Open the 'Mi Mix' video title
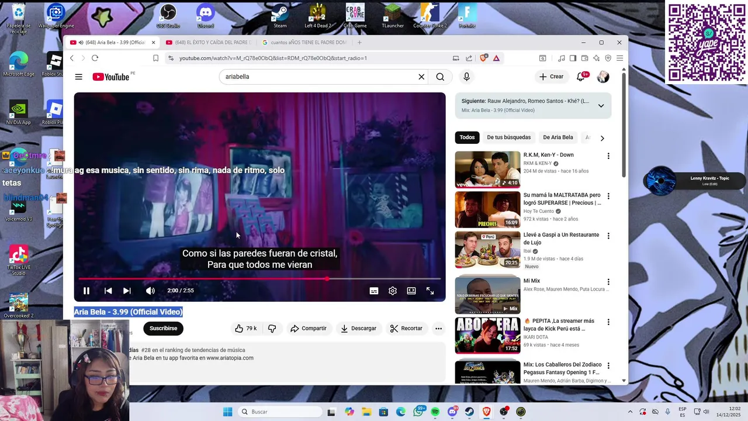 pyautogui.click(x=532, y=281)
